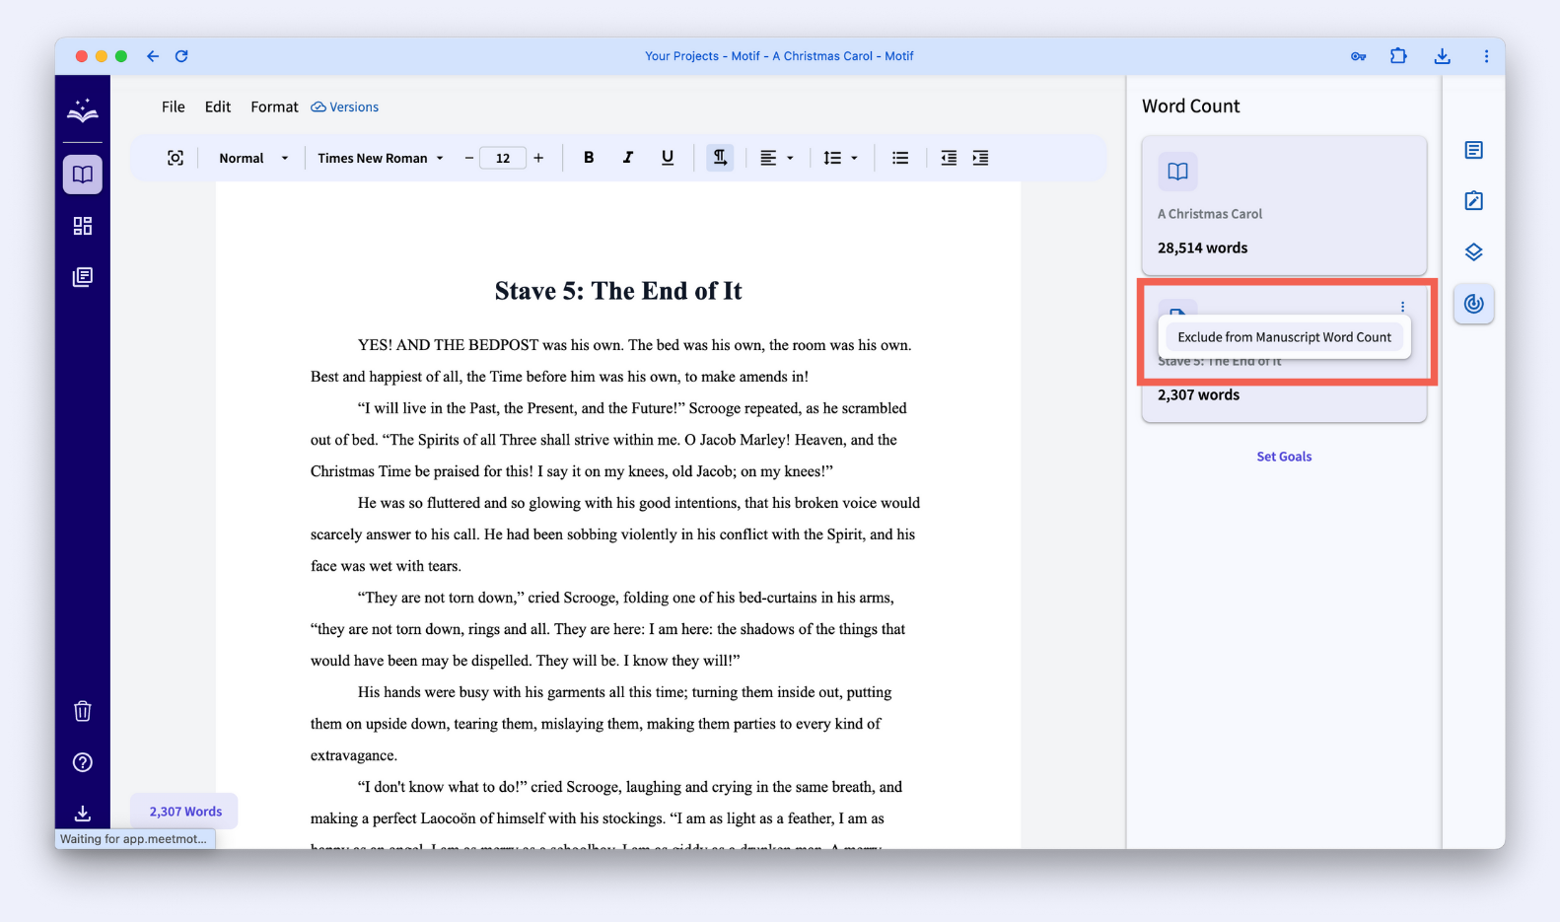Screen dimensions: 1560x922
Task: Click the install download icon in title bar
Action: tap(1442, 56)
